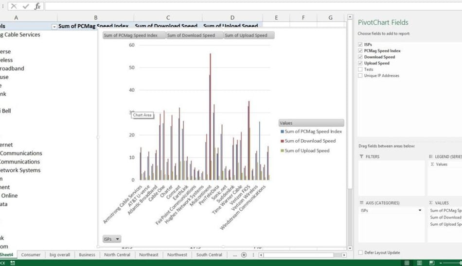Click the formula bar input field

[253, 6]
